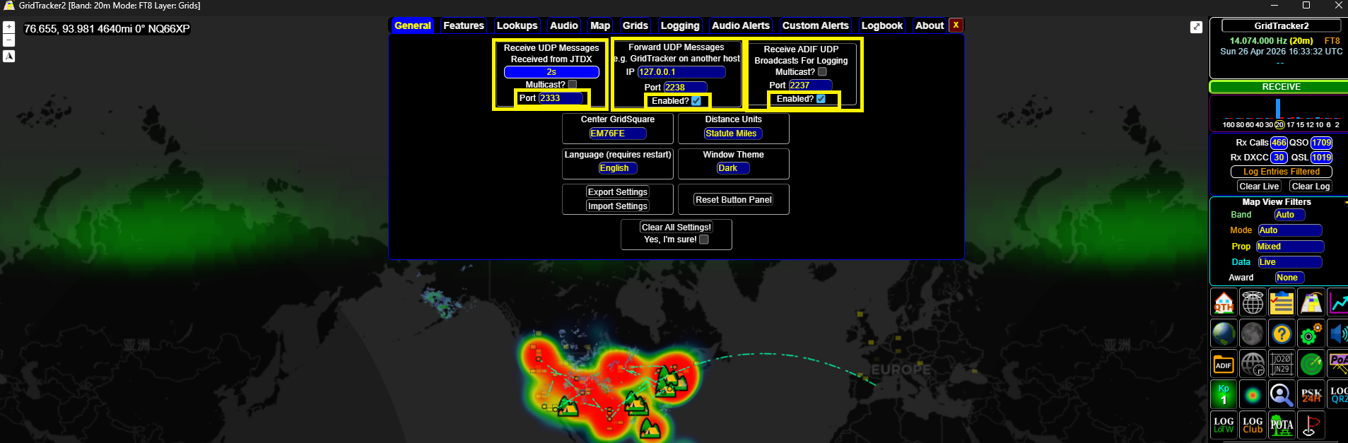Toggle Enabled checkbox under Forward UDP Messages
Image resolution: width=1348 pixels, height=443 pixels.
[x=696, y=101]
